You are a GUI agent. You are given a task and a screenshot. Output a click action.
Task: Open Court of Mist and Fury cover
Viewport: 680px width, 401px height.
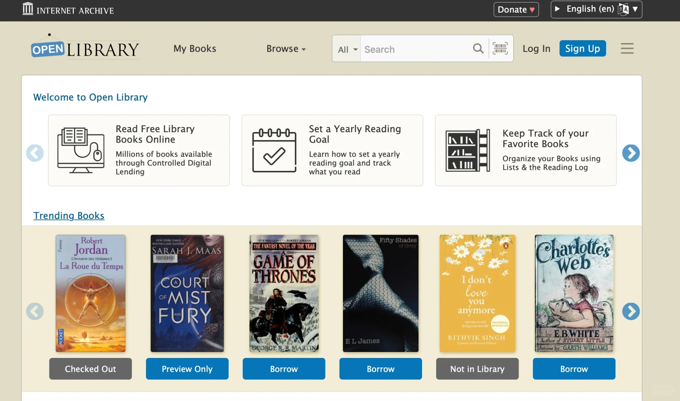187,293
